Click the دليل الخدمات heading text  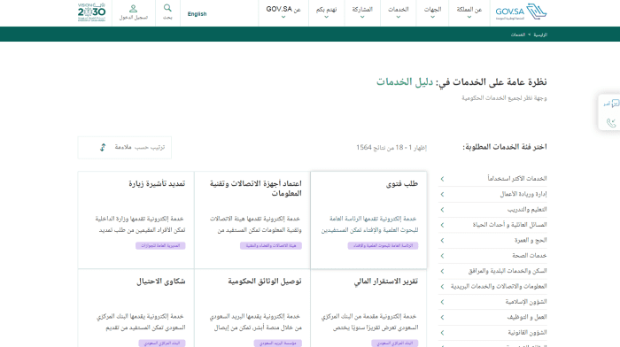[405, 82]
